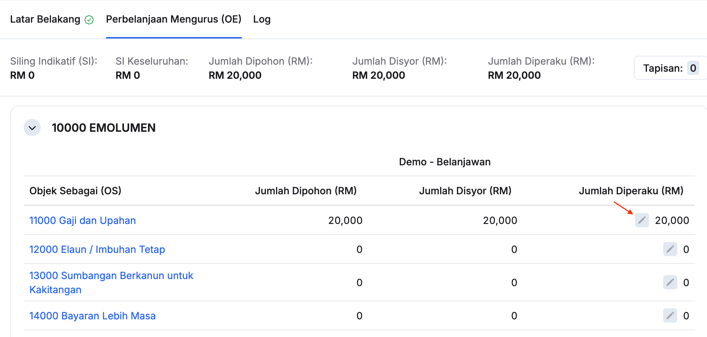Screen dimensions: 707x337
Task: Edit Jumlah Diperaku for 11000 Gaji dan Upahan
Action: [642, 220]
